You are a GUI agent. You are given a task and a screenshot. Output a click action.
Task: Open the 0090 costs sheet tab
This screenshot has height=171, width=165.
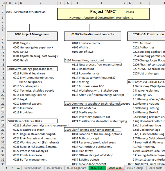pos(155,168)
